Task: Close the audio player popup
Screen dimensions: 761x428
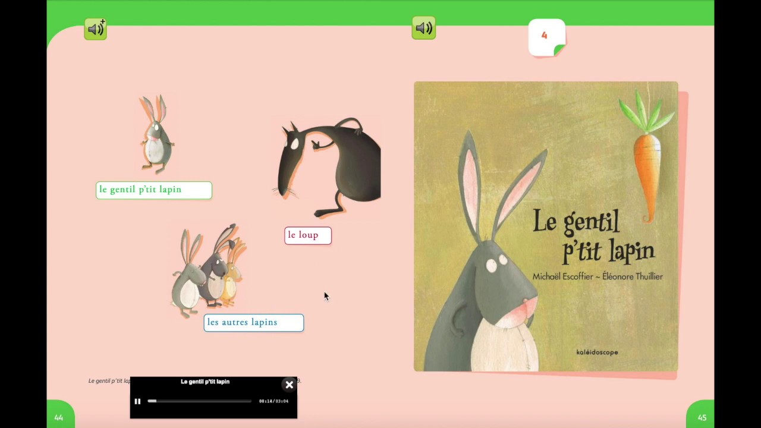Action: [289, 385]
